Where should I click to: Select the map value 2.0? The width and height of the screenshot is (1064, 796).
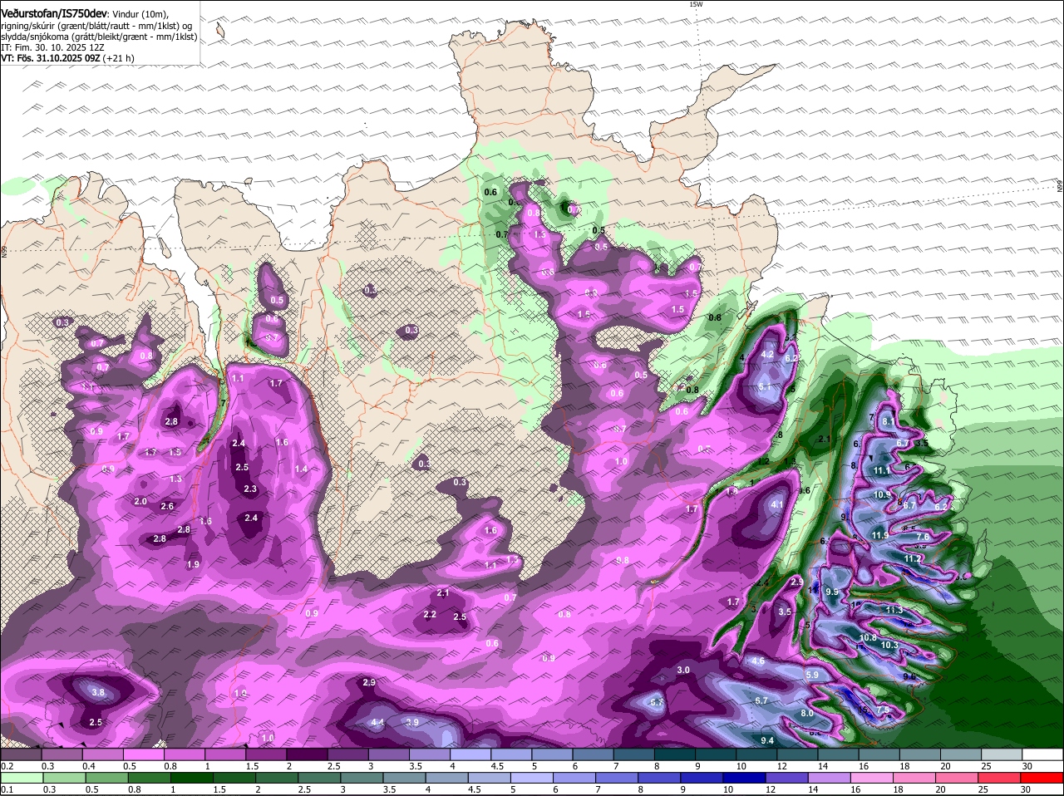pos(140,502)
